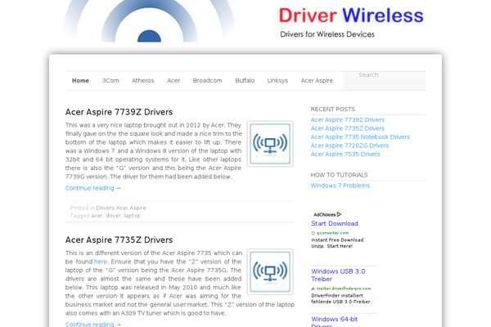This screenshot has height=327, width=491.
Task: Click the treiber.driverfinderpro.com ad URL
Action: pyautogui.click(x=344, y=289)
